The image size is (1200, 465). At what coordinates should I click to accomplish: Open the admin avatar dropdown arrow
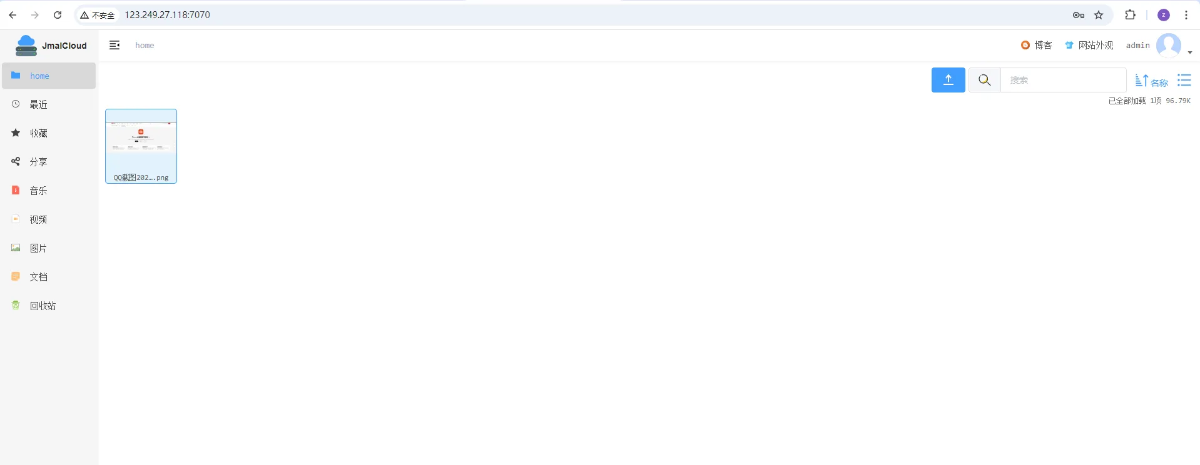[1189, 52]
